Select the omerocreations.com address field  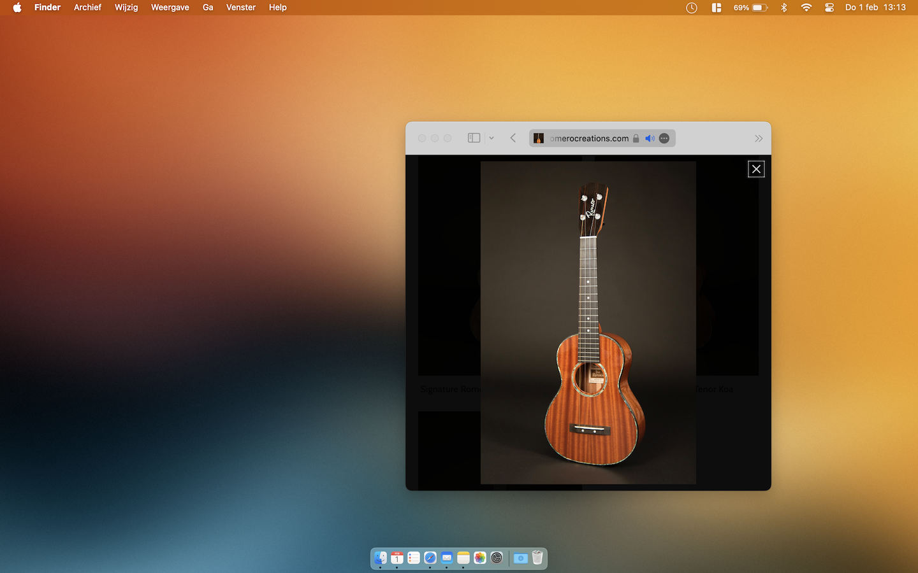click(x=602, y=138)
